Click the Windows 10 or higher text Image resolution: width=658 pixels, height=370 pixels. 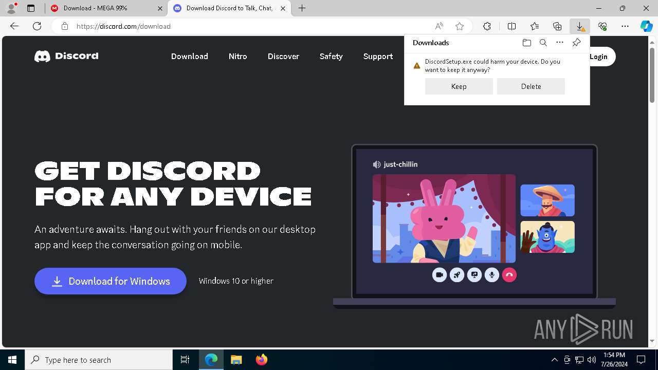tap(236, 281)
